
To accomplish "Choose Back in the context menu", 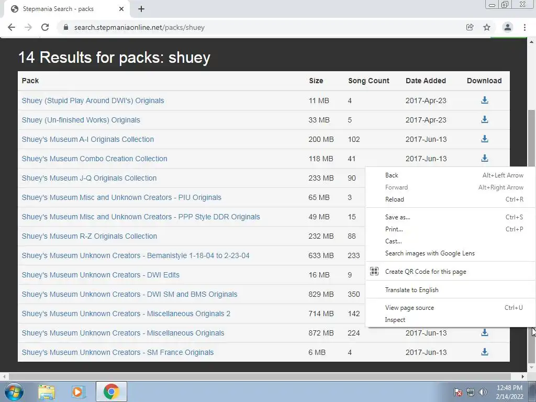I will point(451,175).
